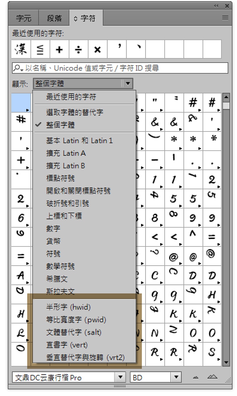Choose 半形字 (hwid) filter option
237x396 pixels.
pos(68,307)
